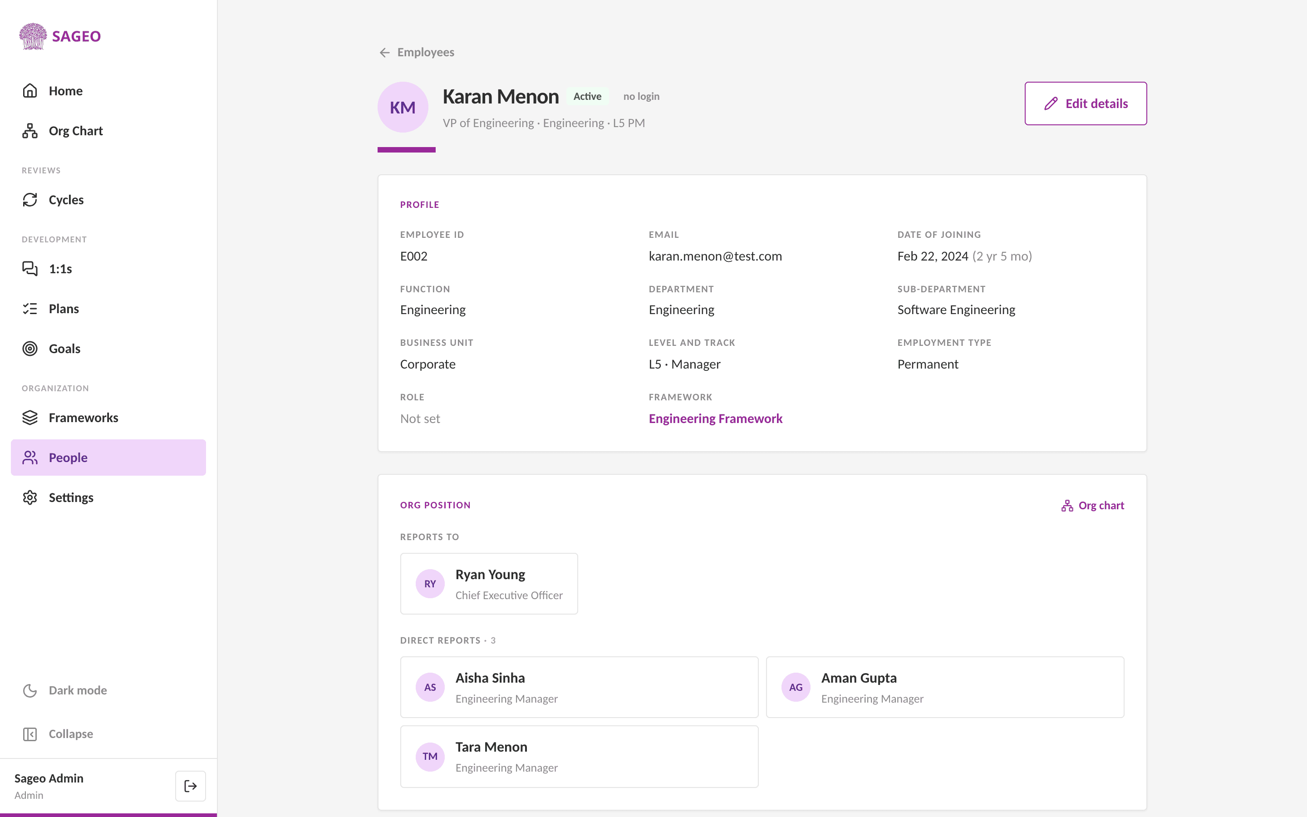Open Aman Gupta's direct report card
Screen dimensions: 1307x817
click(945, 687)
